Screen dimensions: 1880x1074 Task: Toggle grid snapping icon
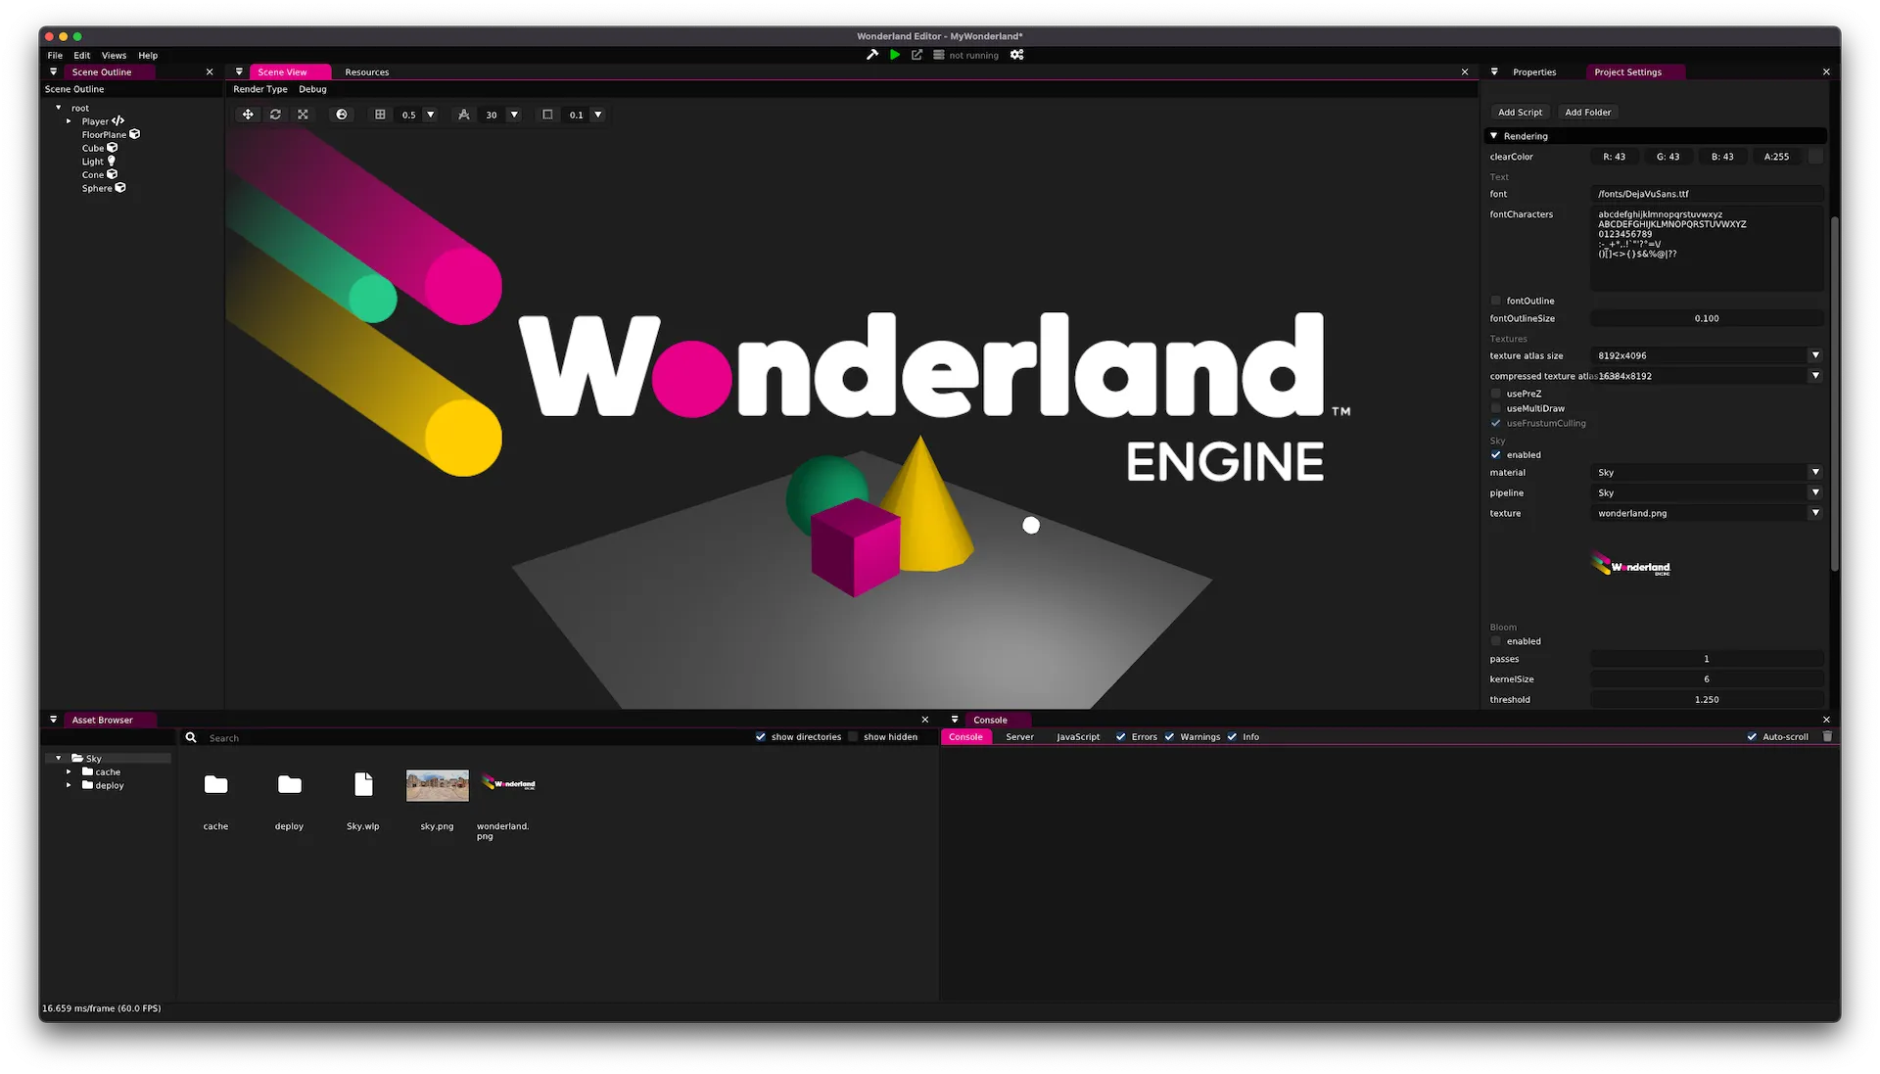pos(380,115)
